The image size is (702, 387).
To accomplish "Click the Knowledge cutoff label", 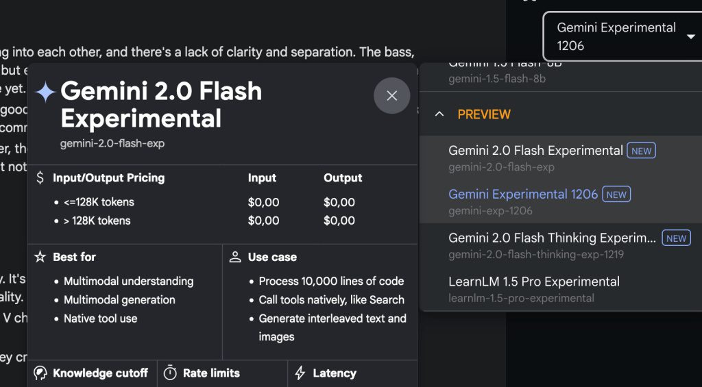I will pyautogui.click(x=100, y=373).
